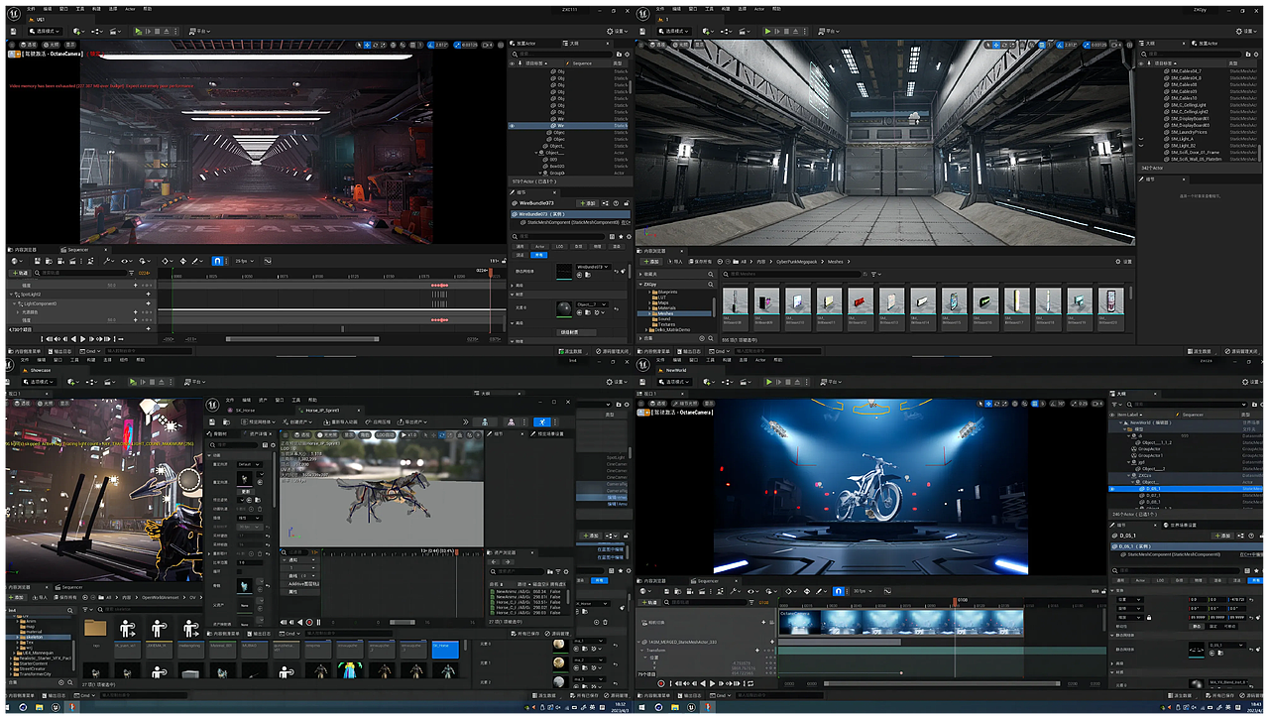Click +添加 in ZXCjpy Content Browser
Image resolution: width=1269 pixels, height=719 pixels.
pyautogui.click(x=651, y=262)
